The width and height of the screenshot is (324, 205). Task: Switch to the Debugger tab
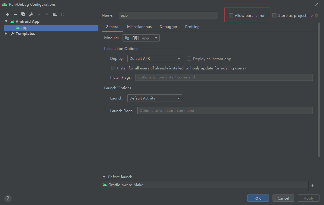[168, 27]
